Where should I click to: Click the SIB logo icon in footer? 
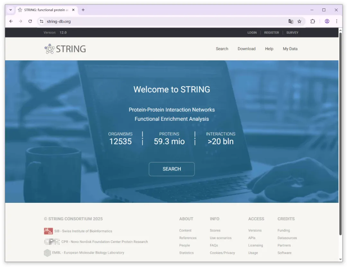click(x=48, y=231)
